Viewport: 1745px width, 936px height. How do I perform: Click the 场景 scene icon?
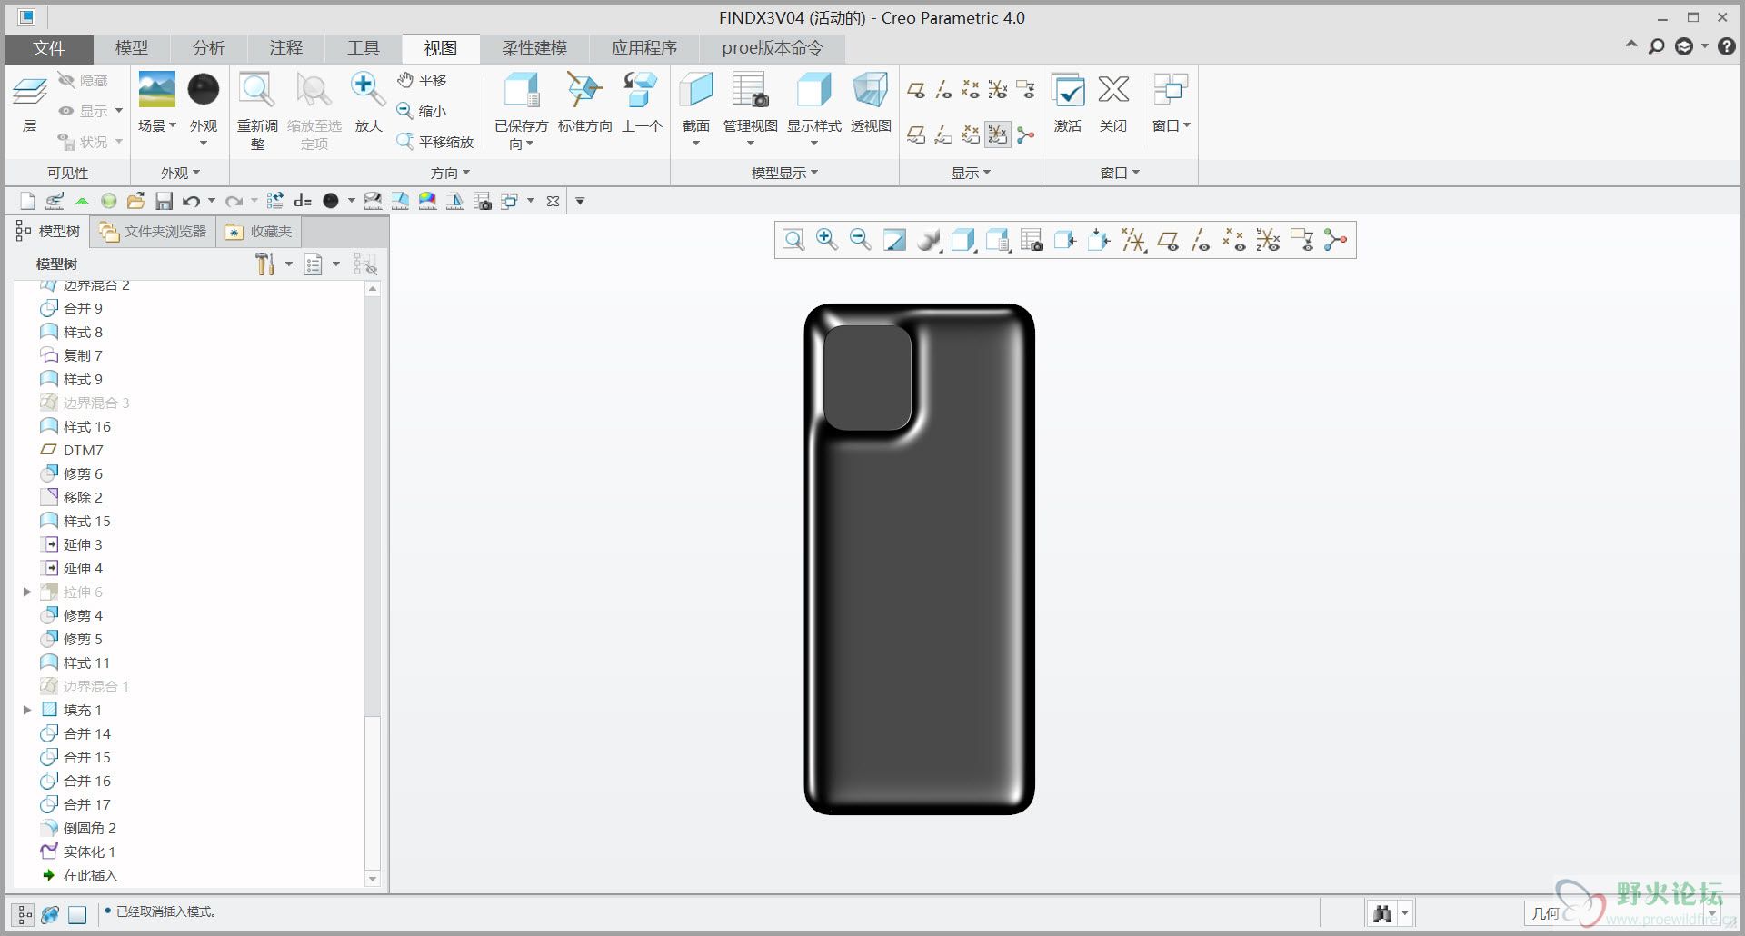[x=156, y=90]
